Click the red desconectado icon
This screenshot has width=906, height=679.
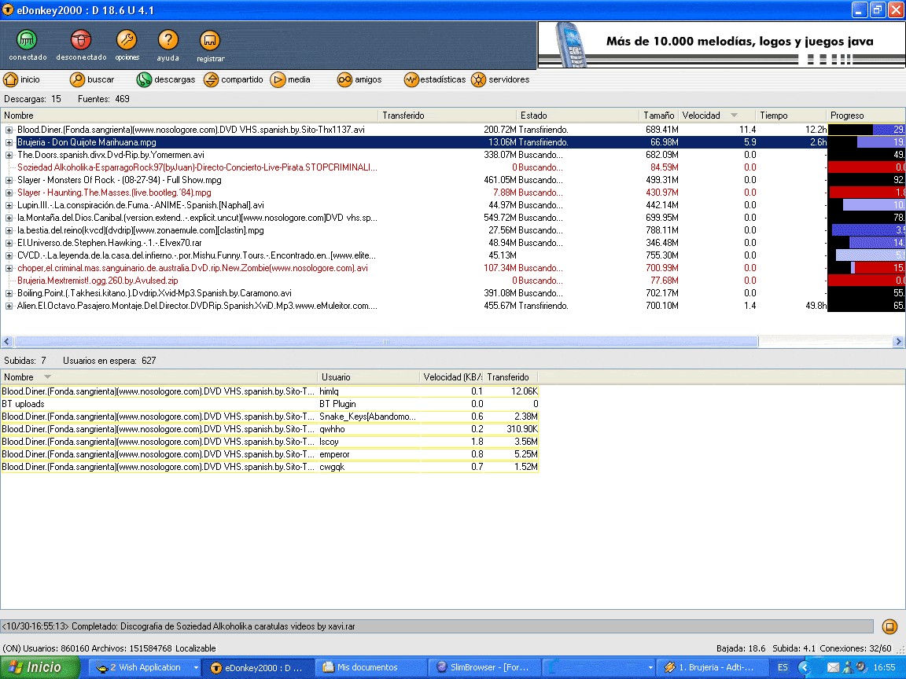click(x=81, y=41)
